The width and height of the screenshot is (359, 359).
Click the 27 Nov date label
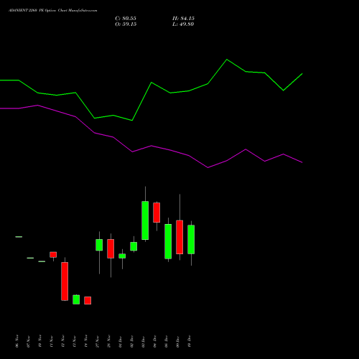point(97,341)
